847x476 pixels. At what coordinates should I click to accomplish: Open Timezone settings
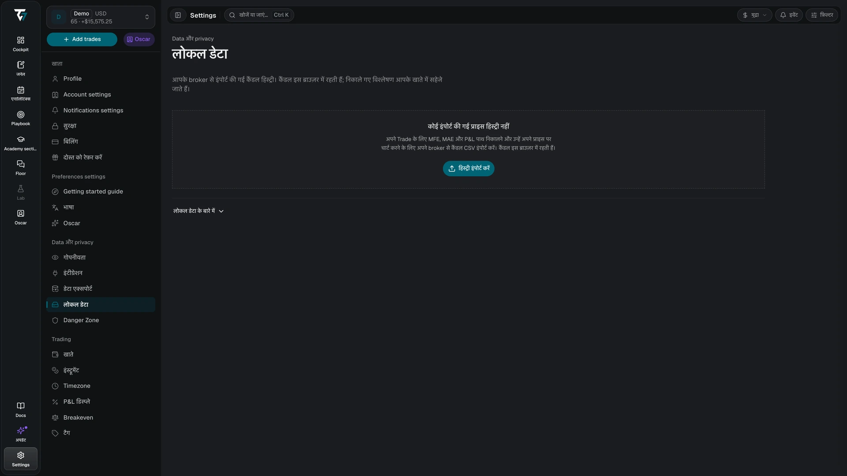(x=101, y=386)
